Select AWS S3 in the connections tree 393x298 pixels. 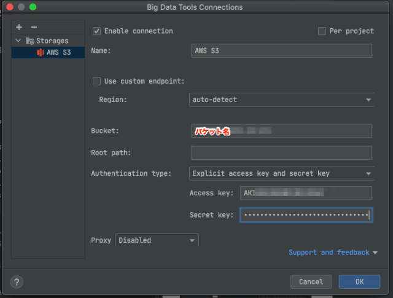pyautogui.click(x=48, y=52)
